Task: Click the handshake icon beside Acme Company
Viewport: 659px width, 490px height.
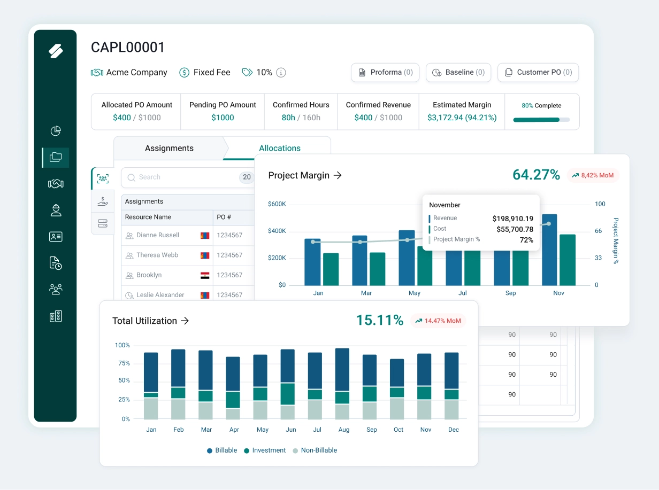Action: [x=97, y=72]
